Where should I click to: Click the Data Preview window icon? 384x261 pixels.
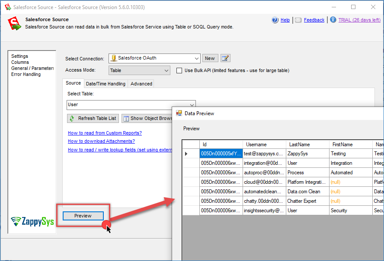point(179,113)
